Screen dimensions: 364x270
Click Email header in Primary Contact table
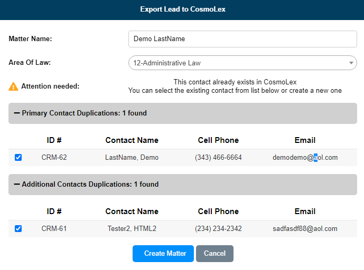coord(305,140)
